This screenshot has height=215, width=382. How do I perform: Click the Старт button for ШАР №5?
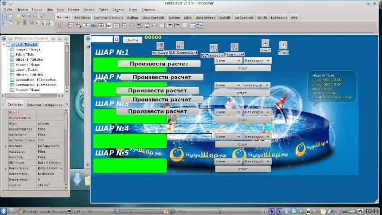tap(243, 169)
